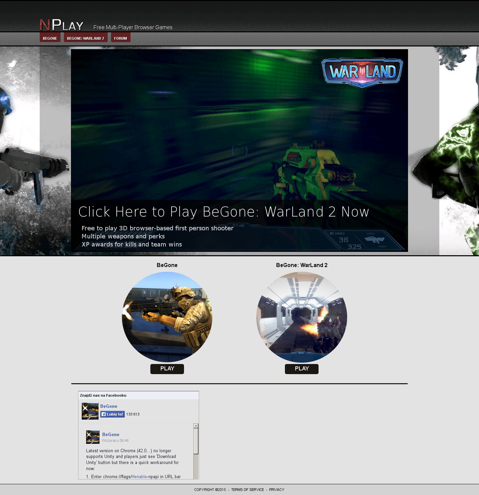Click the BeGone game title text
Viewport: 479px width, 495px height.
[x=167, y=265]
